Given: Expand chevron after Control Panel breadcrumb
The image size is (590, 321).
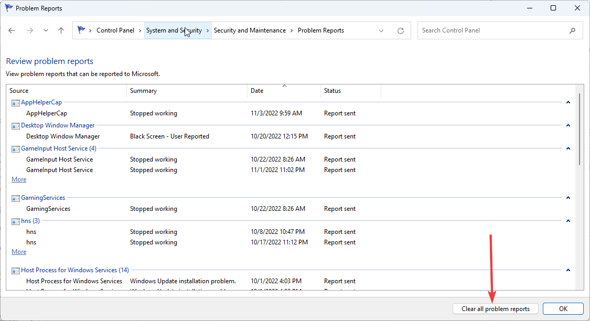Looking at the screenshot, I should [x=140, y=30].
